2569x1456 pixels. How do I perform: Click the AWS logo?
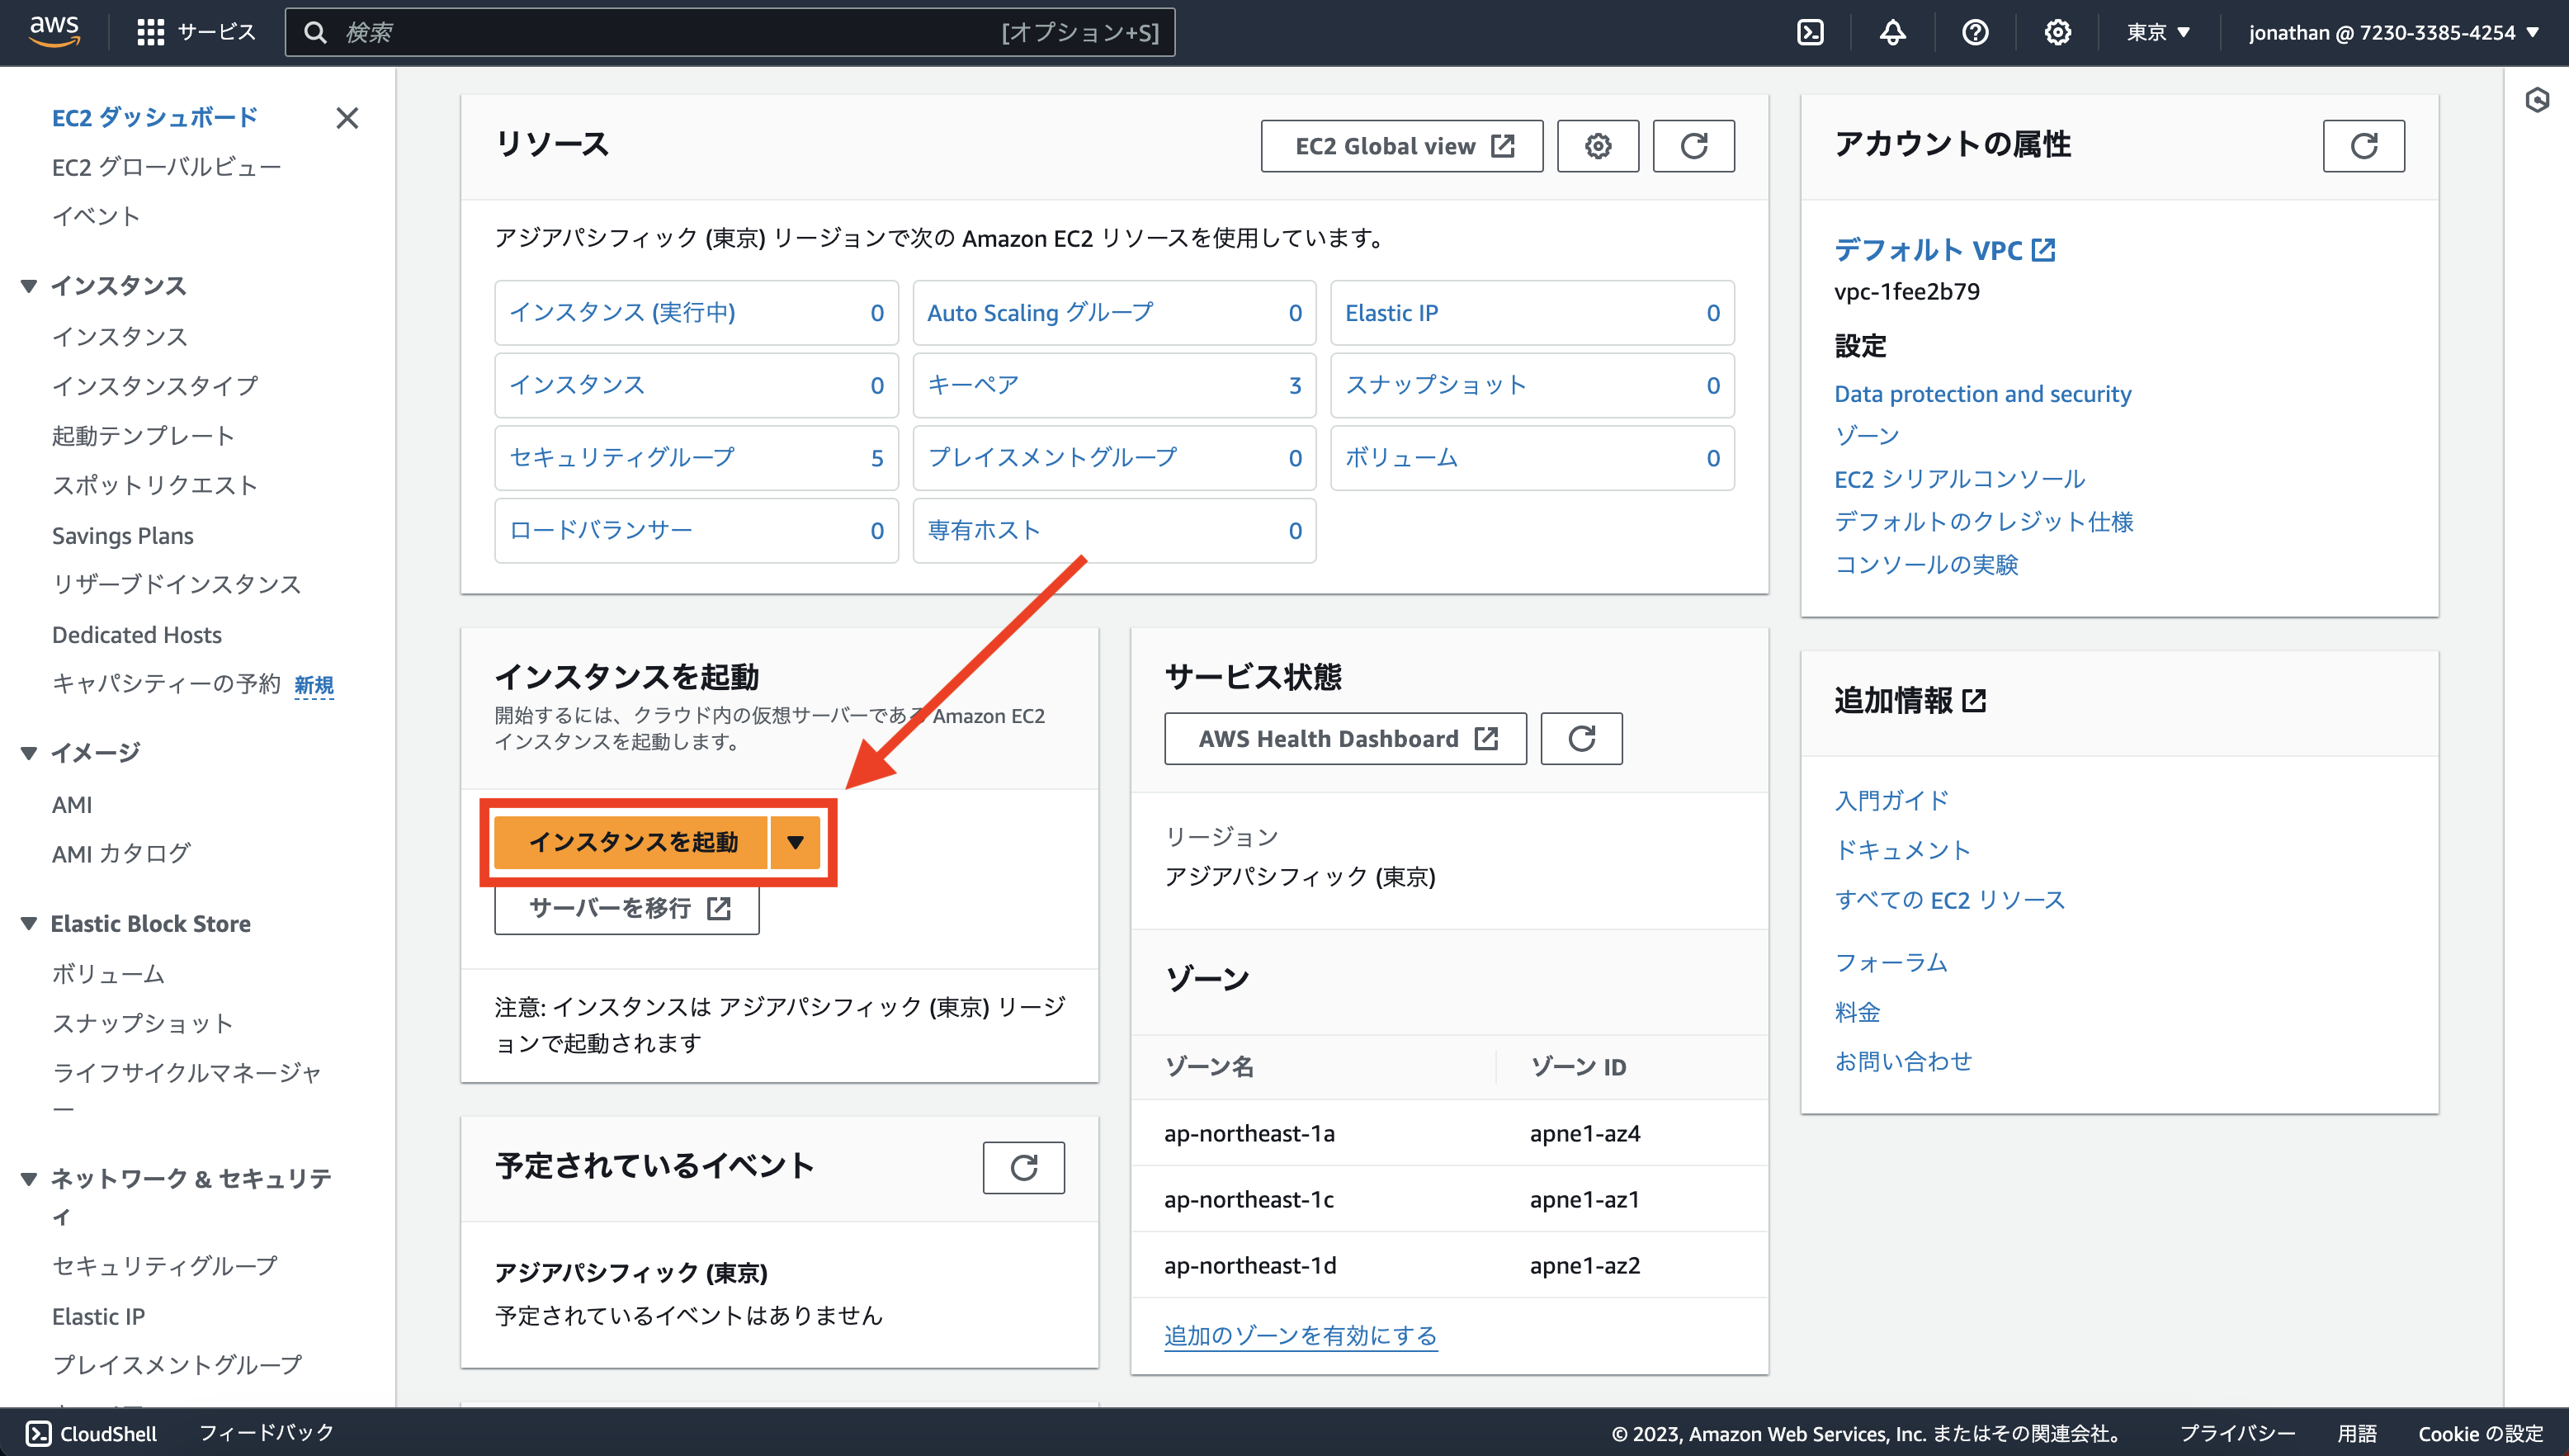55,31
